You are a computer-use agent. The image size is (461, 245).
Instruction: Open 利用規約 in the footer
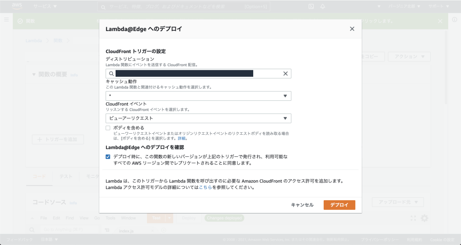pos(415,240)
